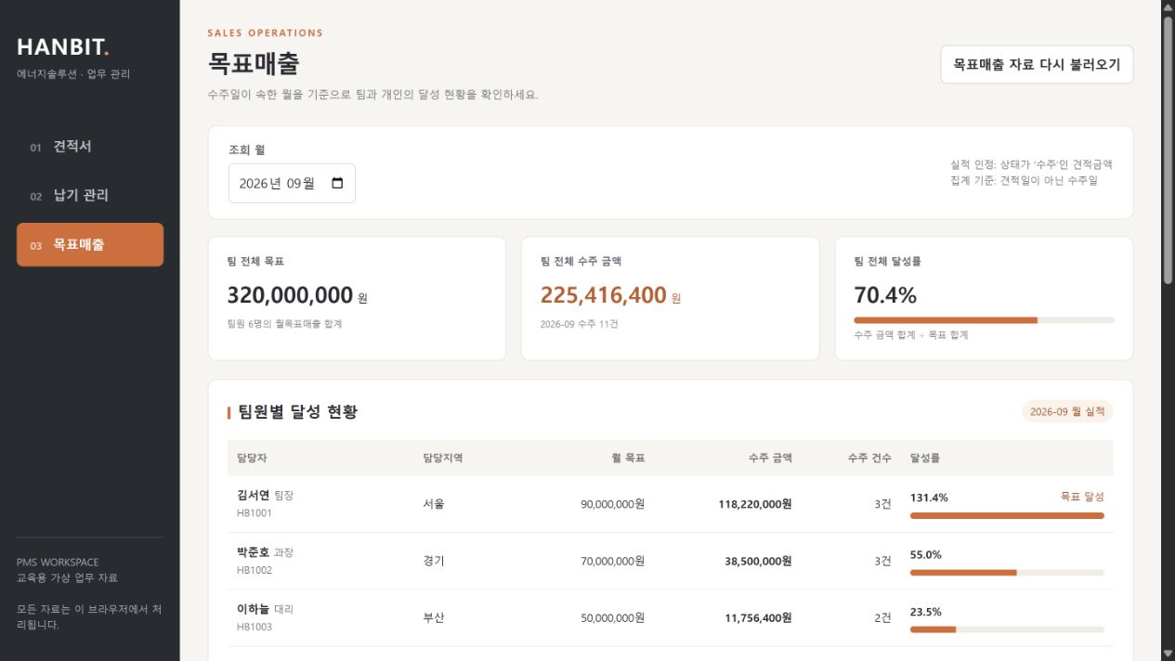Image resolution: width=1175 pixels, height=661 pixels.
Task: Click the 달성률 column header
Action: tap(925, 458)
